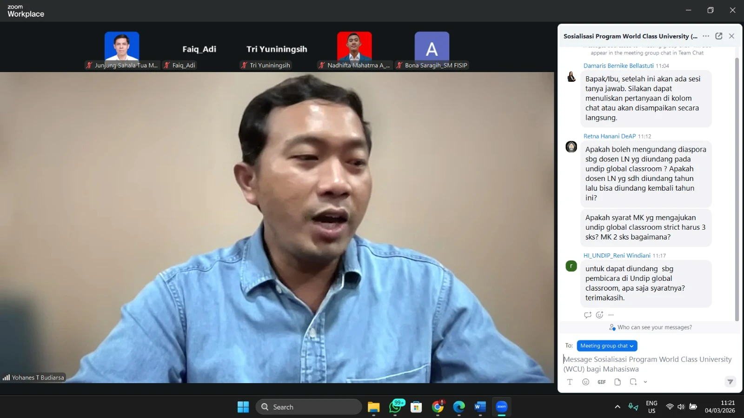Open more options in chat panel header
This screenshot has height=418, width=744.
(x=706, y=36)
